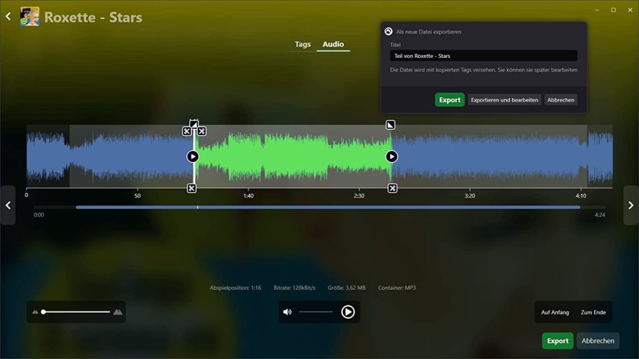639x359 pixels.
Task: Maximize the application window
Action: (613, 10)
